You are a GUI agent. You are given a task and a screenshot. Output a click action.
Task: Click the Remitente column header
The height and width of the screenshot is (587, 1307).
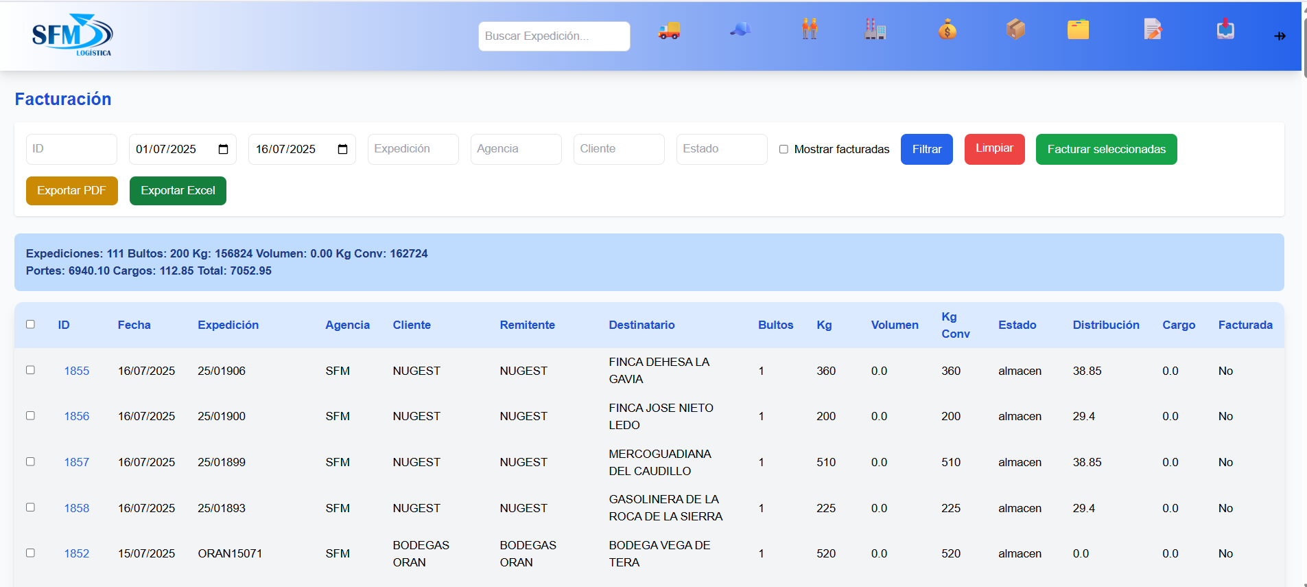click(527, 325)
